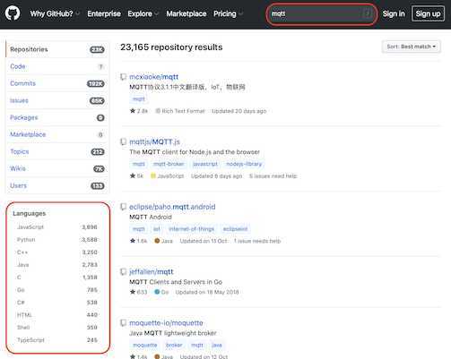This screenshot has height=359, width=451.
Task: Open eclipse/paho.mqtt.android repository
Action: click(x=172, y=207)
